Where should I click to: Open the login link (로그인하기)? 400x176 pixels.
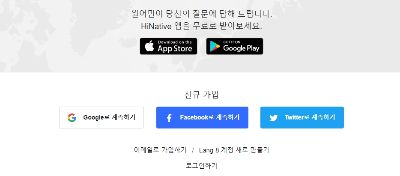click(201, 166)
